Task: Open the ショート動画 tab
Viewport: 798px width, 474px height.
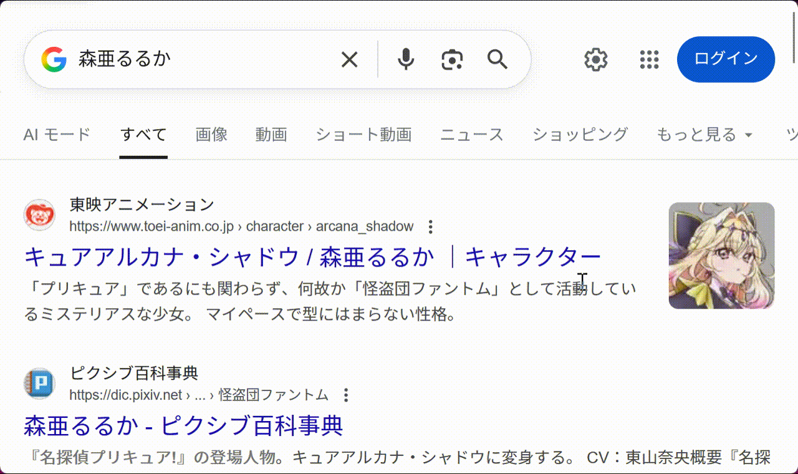Action: [x=363, y=135]
